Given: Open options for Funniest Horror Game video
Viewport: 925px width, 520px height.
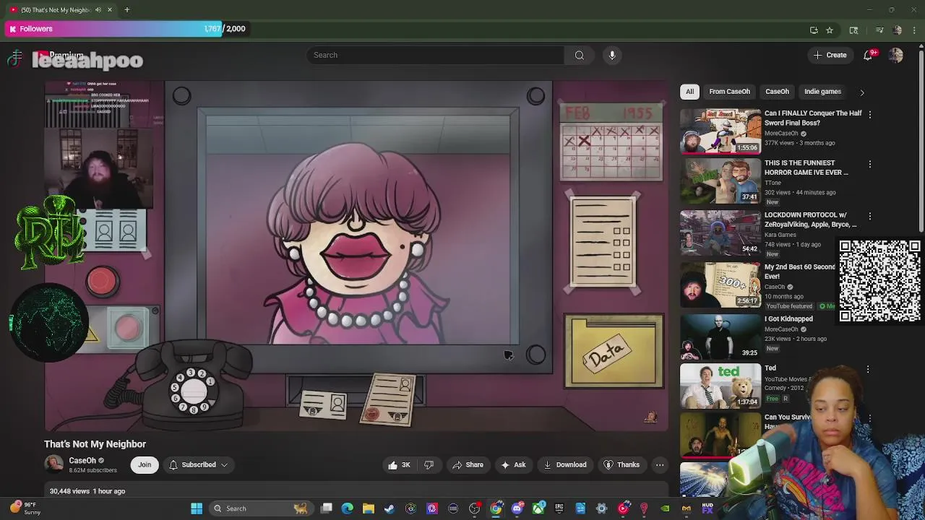Looking at the screenshot, I should (x=870, y=164).
